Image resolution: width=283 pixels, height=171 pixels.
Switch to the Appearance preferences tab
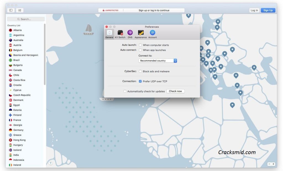click(x=141, y=34)
